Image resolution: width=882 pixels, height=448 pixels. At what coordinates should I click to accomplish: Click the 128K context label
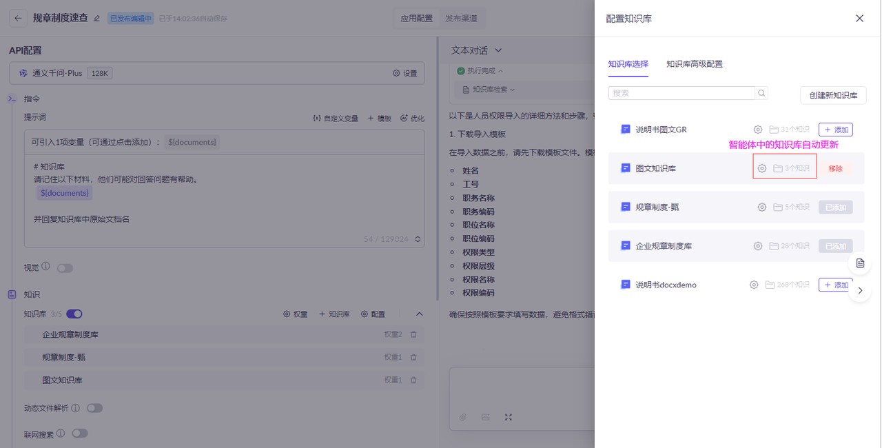pyautogui.click(x=100, y=73)
